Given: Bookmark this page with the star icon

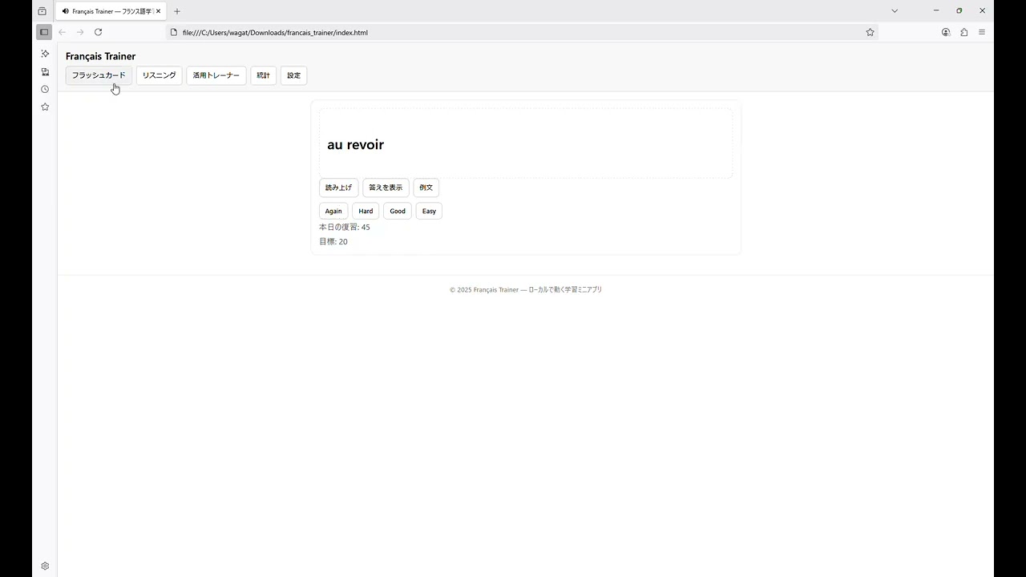Looking at the screenshot, I should click(870, 32).
